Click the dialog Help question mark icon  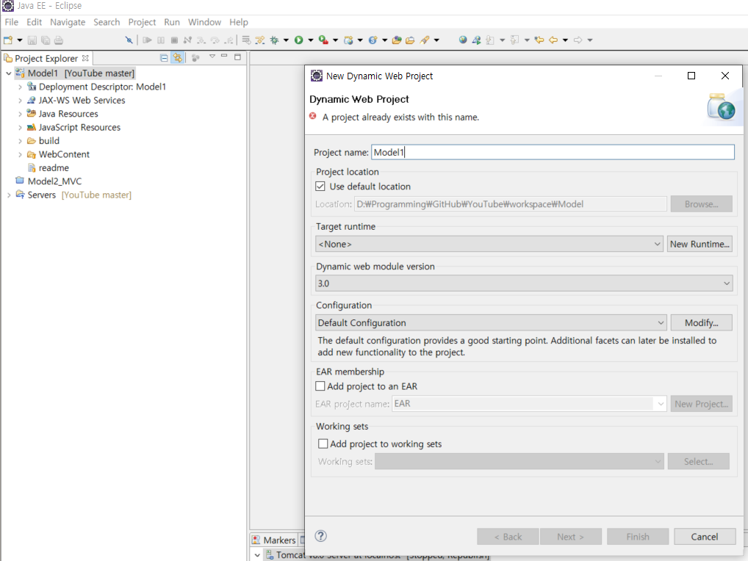click(320, 536)
